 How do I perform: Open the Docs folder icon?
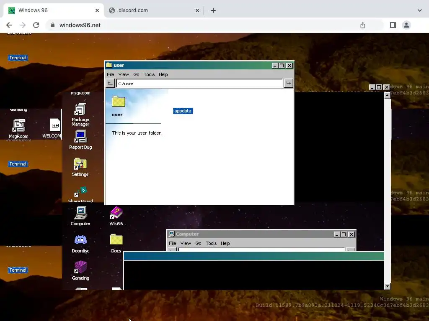pos(116,244)
